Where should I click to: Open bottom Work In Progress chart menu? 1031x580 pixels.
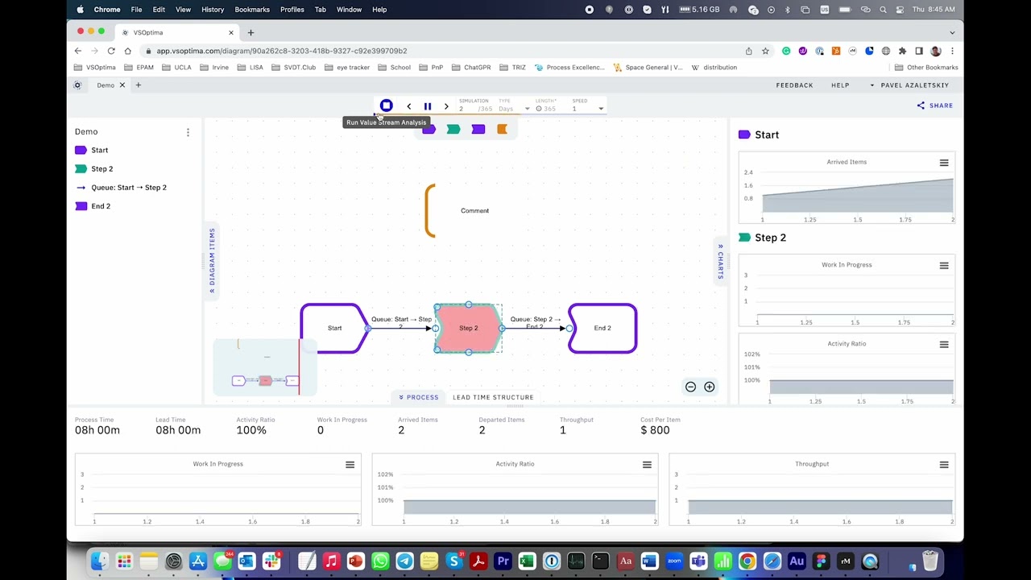coord(350,465)
